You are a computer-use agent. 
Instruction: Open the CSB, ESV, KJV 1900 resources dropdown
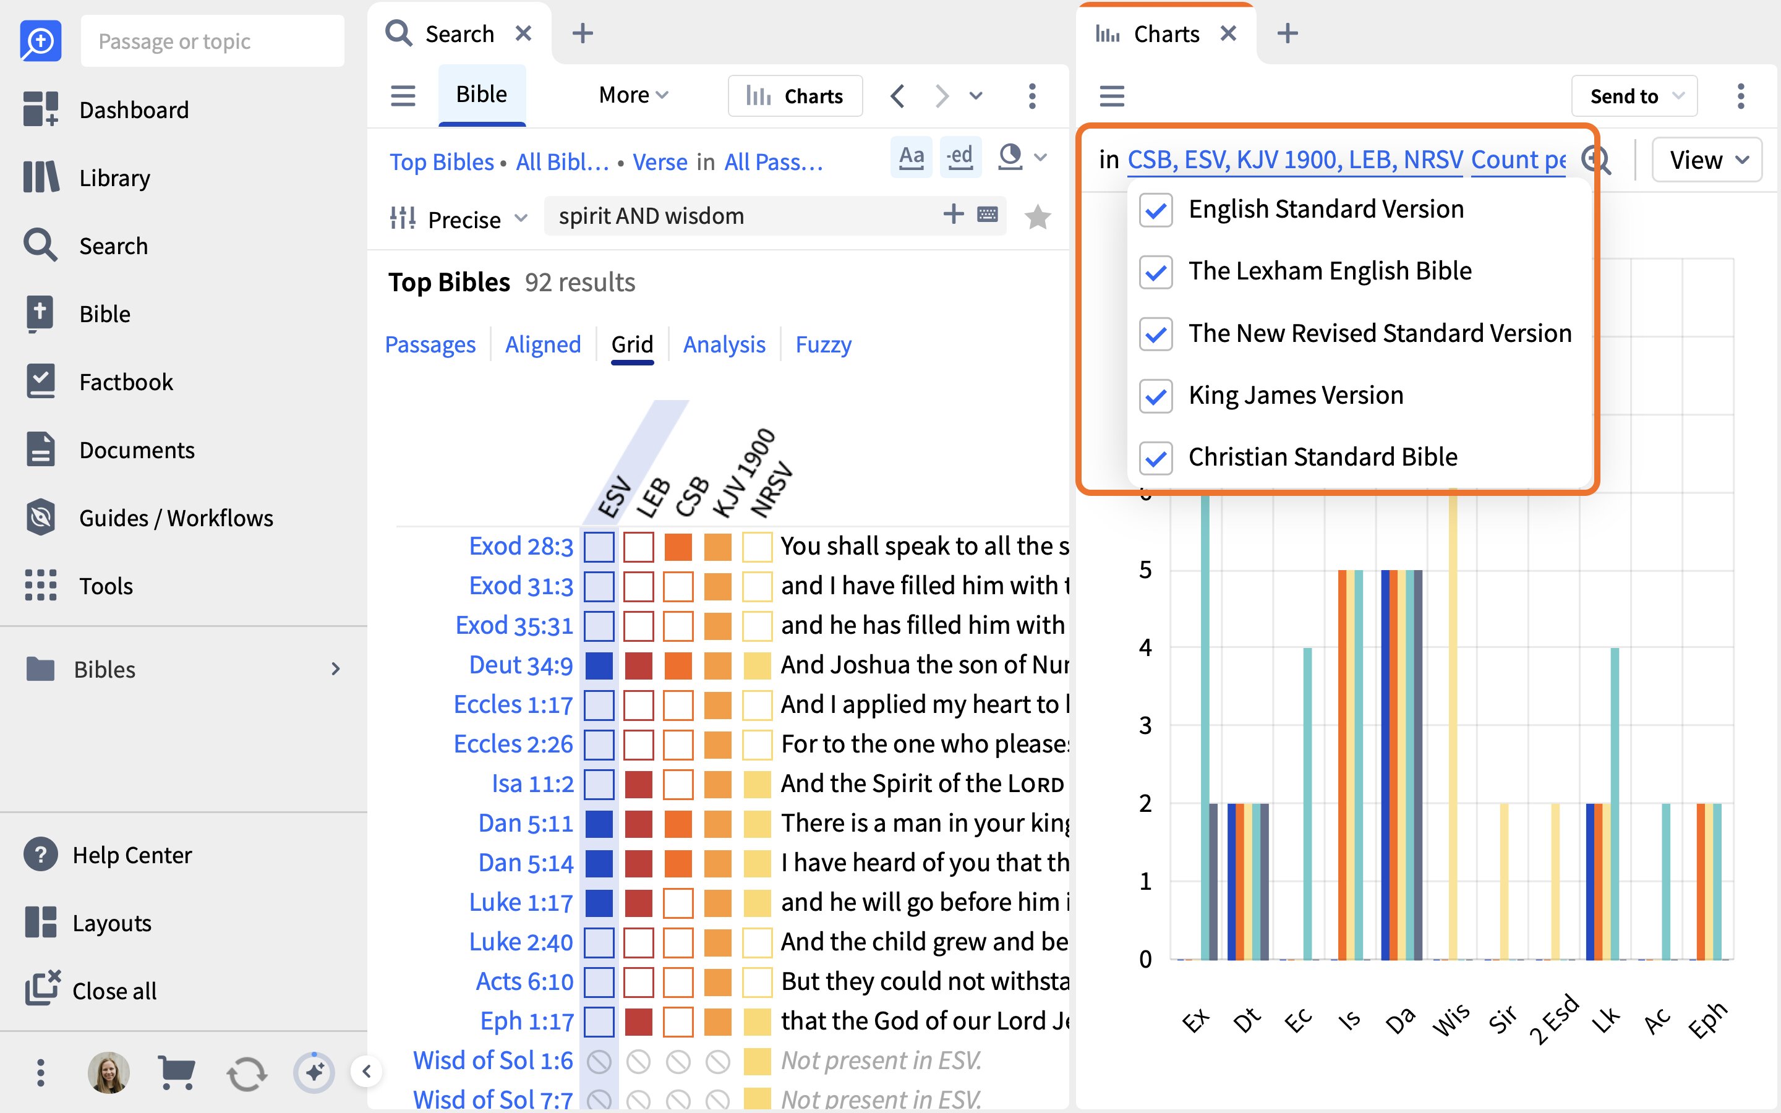coord(1294,160)
